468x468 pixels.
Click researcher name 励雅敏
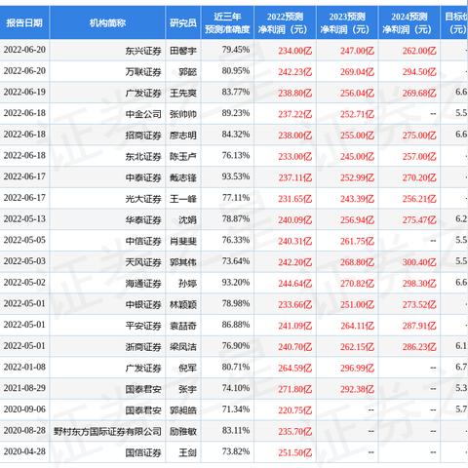point(183,431)
